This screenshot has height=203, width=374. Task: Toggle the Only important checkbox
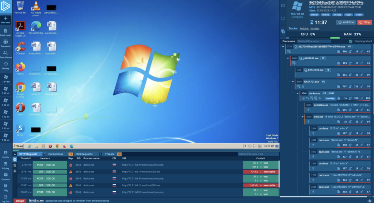pyautogui.click(x=351, y=41)
